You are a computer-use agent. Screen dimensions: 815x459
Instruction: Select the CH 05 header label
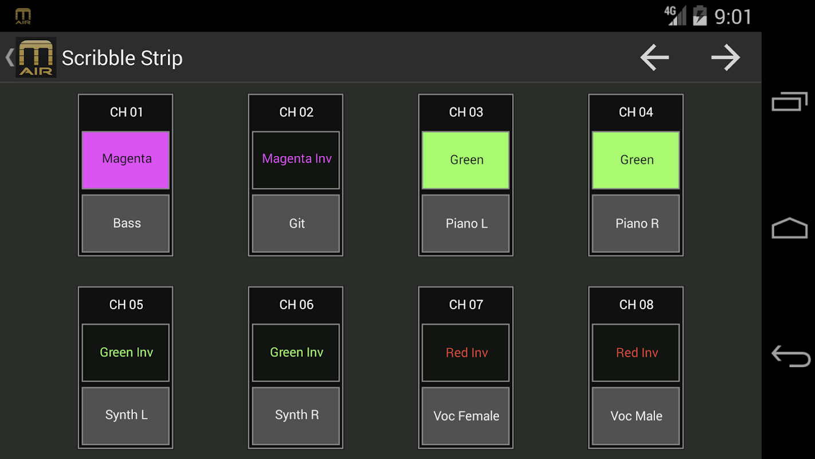(126, 305)
